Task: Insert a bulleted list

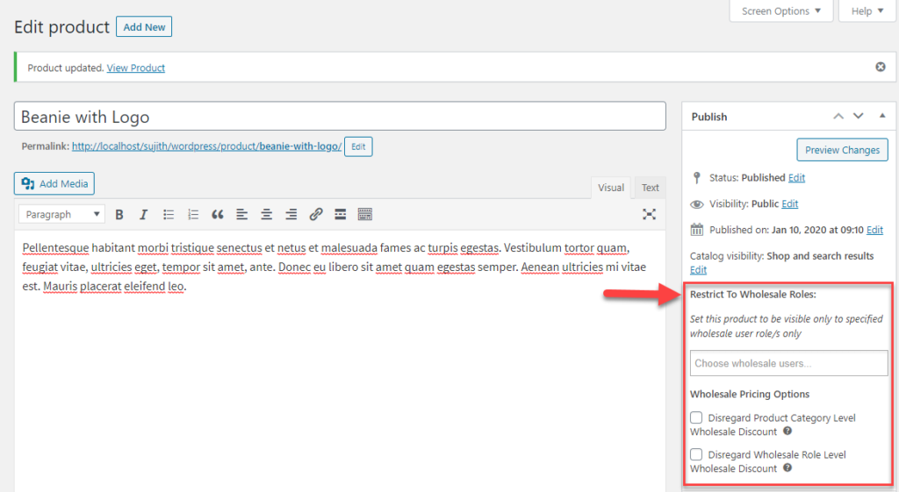Action: click(x=168, y=214)
